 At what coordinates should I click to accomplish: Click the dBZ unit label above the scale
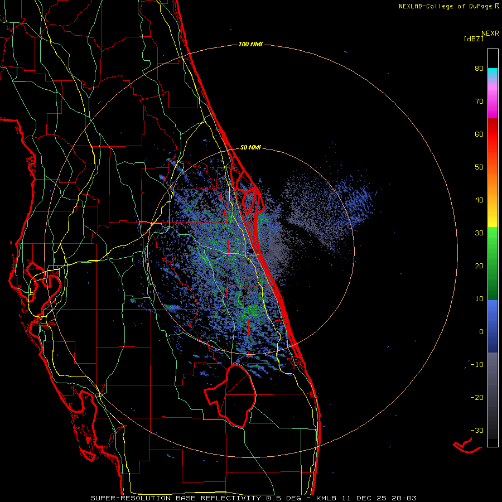coord(474,38)
